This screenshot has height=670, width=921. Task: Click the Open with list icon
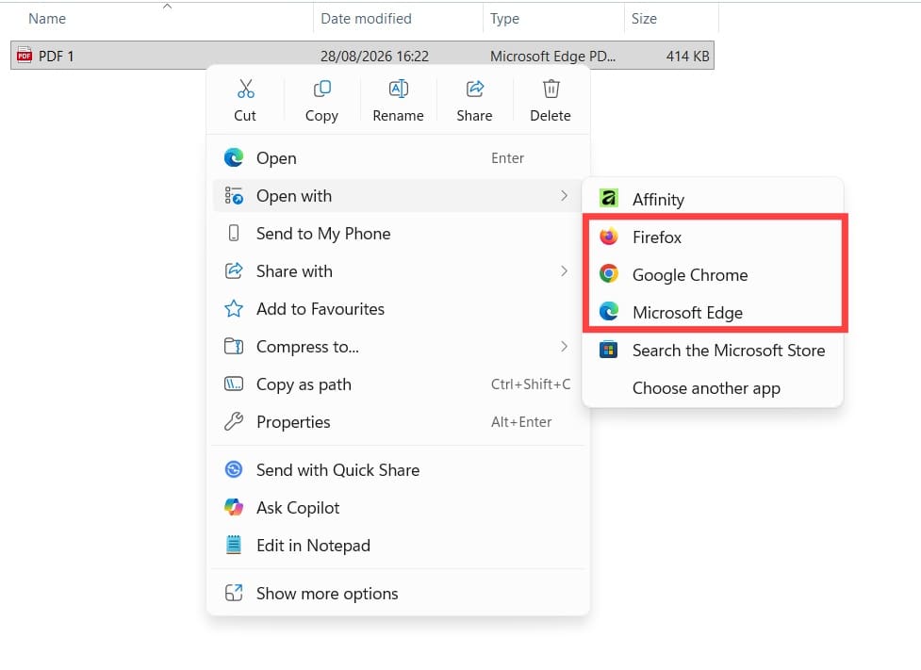tap(234, 196)
